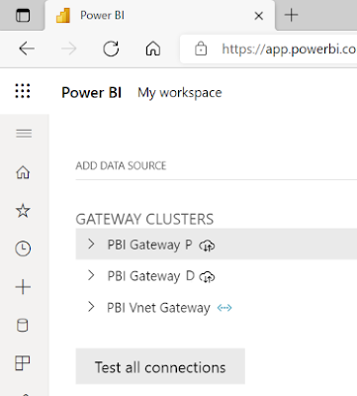Open Favorites star icon in sidebar
This screenshot has width=357, height=396.
click(23, 211)
